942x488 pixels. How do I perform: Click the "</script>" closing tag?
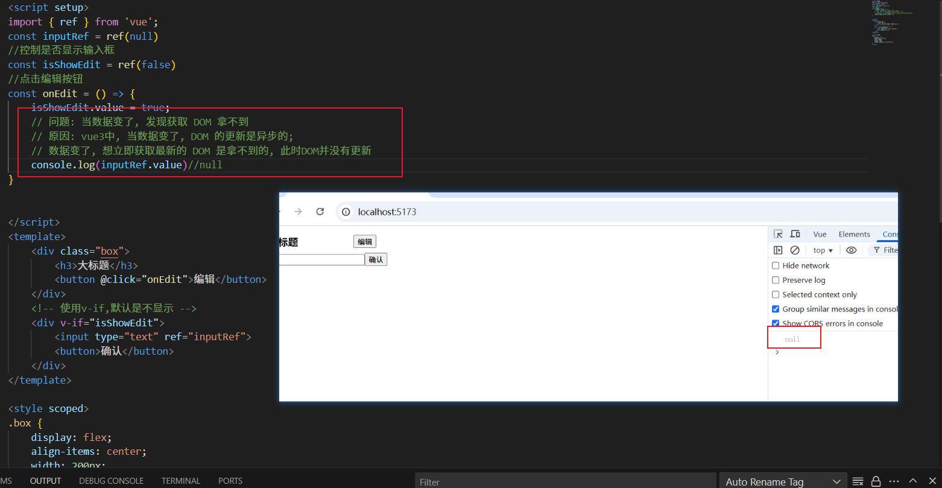coord(34,222)
